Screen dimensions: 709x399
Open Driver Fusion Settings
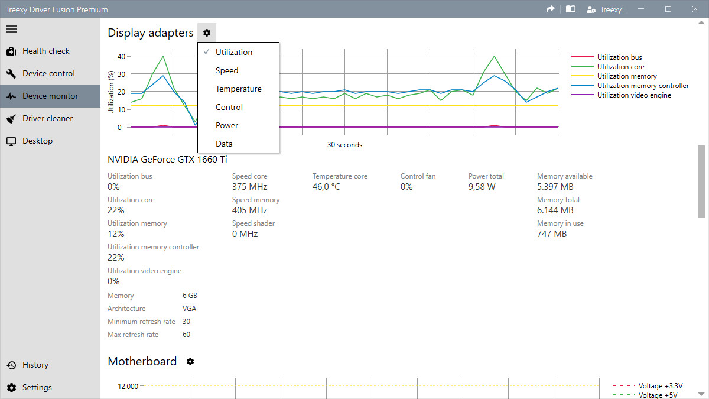37,387
